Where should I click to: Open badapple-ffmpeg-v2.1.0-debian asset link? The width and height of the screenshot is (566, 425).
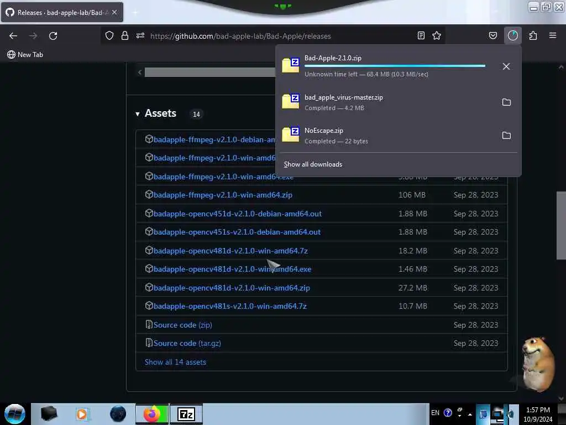(214, 140)
